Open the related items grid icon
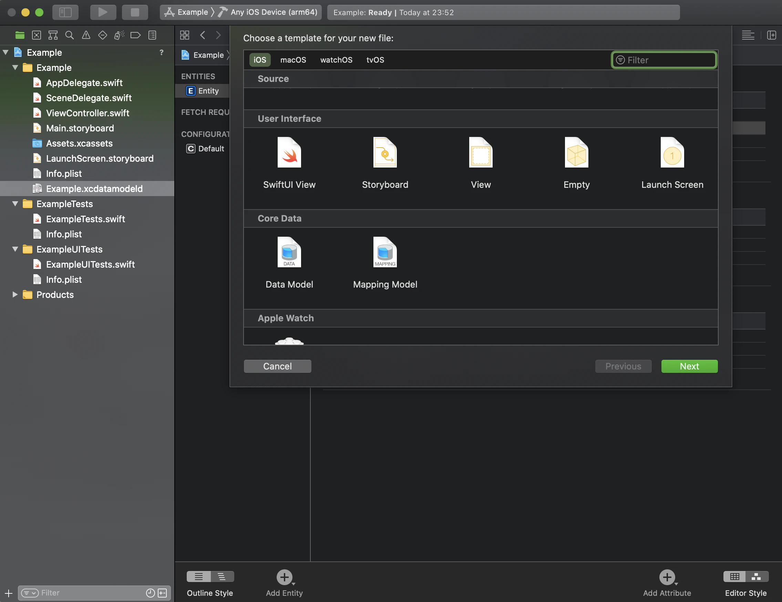 pyautogui.click(x=185, y=35)
